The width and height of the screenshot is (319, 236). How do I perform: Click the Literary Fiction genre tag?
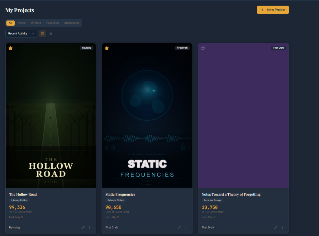[x=19, y=200]
